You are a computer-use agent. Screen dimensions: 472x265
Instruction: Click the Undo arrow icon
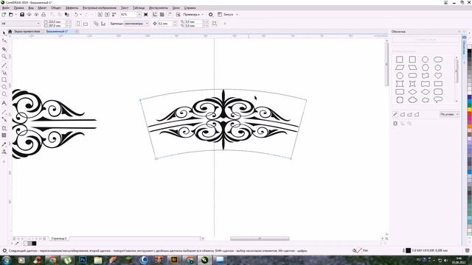pyautogui.click(x=76, y=15)
